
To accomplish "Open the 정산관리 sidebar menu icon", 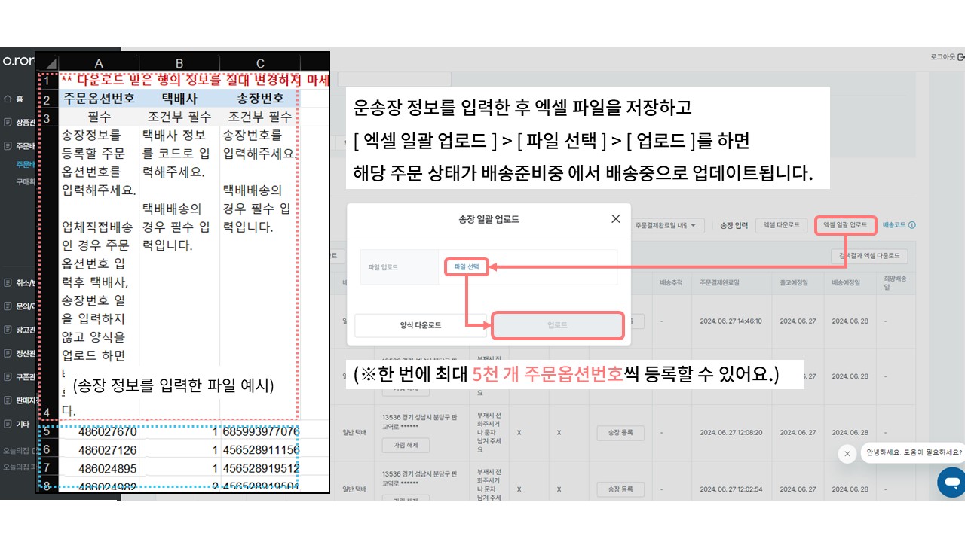I will [8, 353].
